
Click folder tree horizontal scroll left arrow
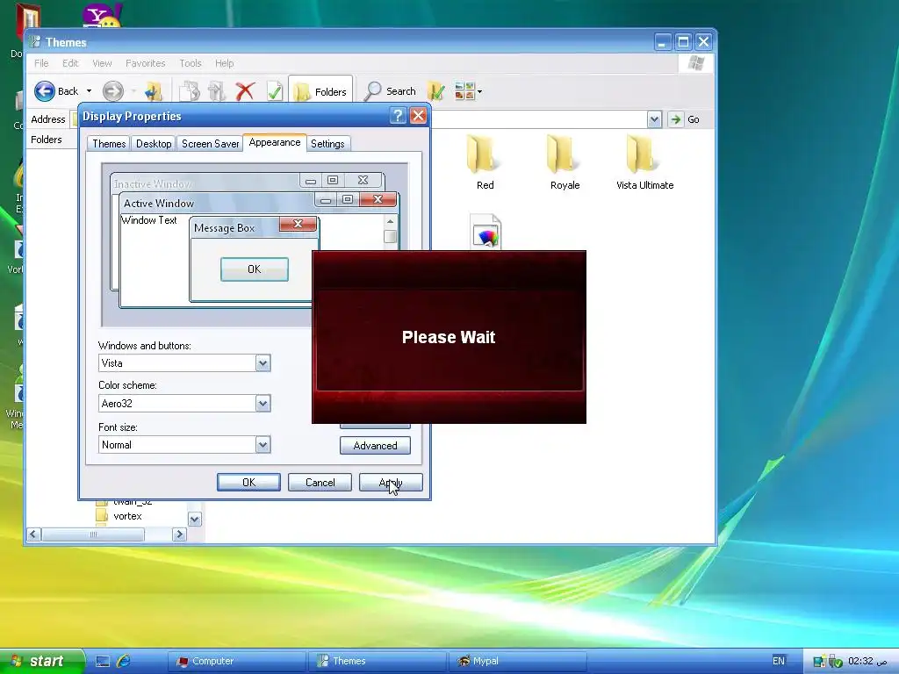[33, 534]
